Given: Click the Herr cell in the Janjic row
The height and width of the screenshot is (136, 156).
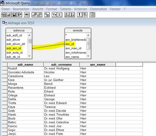Looking at the screenshot, I should tap(97, 134).
